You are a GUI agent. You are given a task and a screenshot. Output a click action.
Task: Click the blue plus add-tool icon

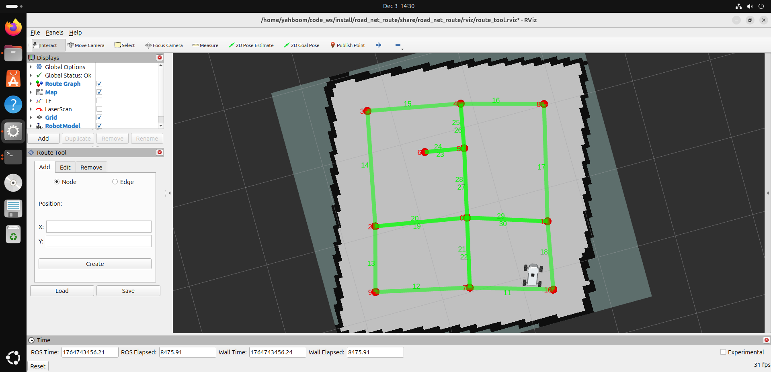coord(379,45)
